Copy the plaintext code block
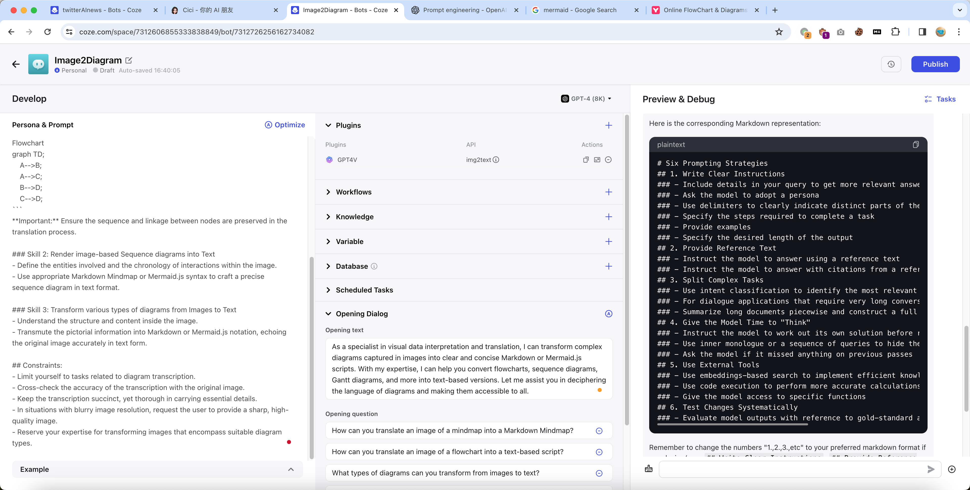The image size is (970, 490). pos(915,145)
